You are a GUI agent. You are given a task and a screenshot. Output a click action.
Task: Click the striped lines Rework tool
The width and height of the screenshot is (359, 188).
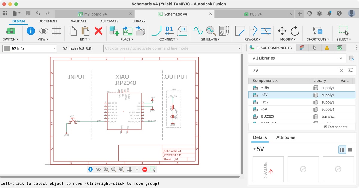tap(266, 31)
